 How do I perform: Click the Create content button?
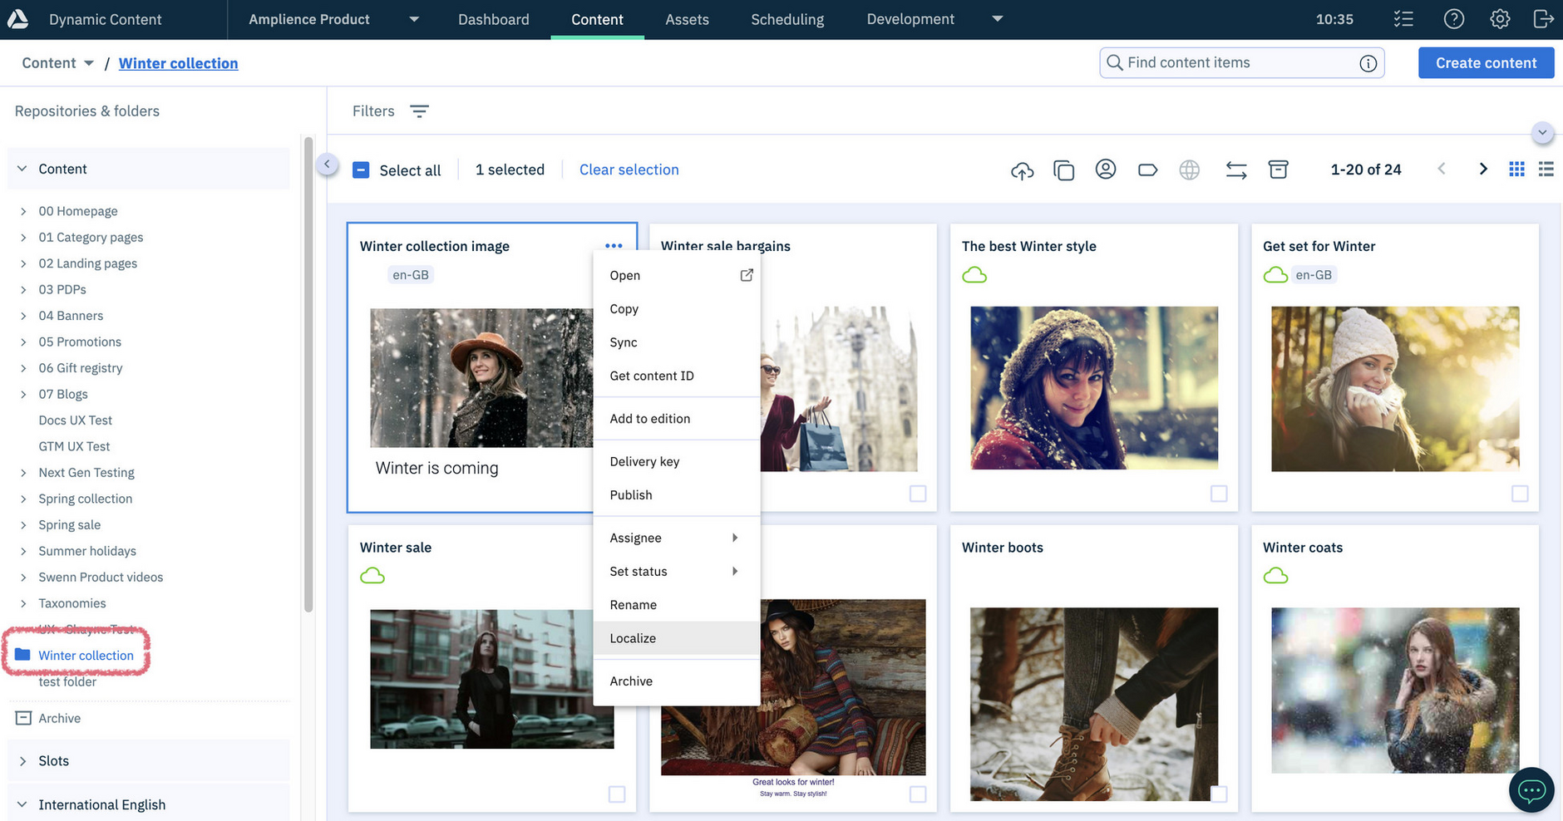1486,63
